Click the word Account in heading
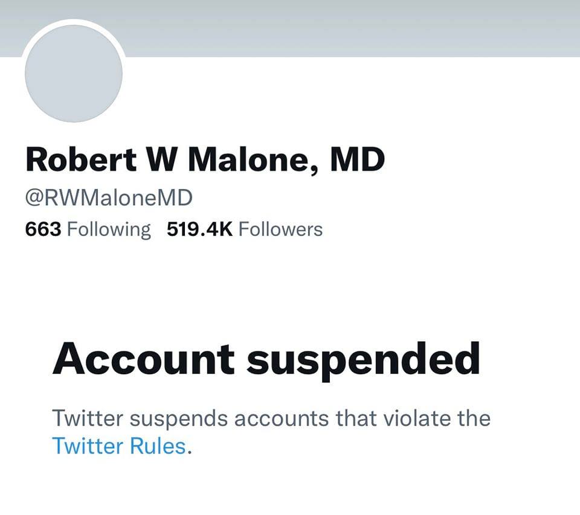The image size is (580, 515). 143,359
